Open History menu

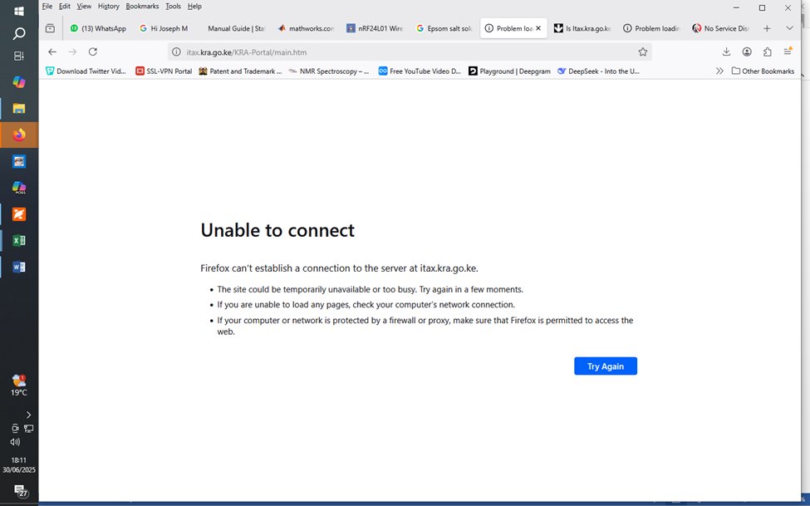tap(109, 6)
